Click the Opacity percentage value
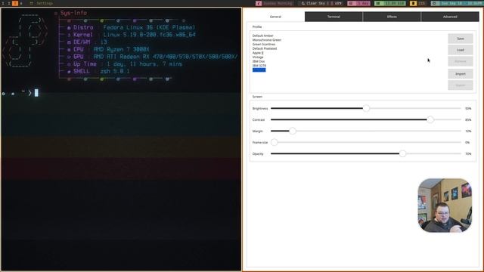Screen dimensions: 484x272 [468, 154]
